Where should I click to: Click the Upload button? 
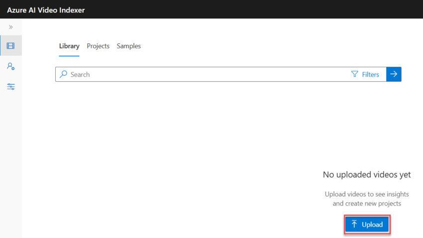(x=367, y=224)
